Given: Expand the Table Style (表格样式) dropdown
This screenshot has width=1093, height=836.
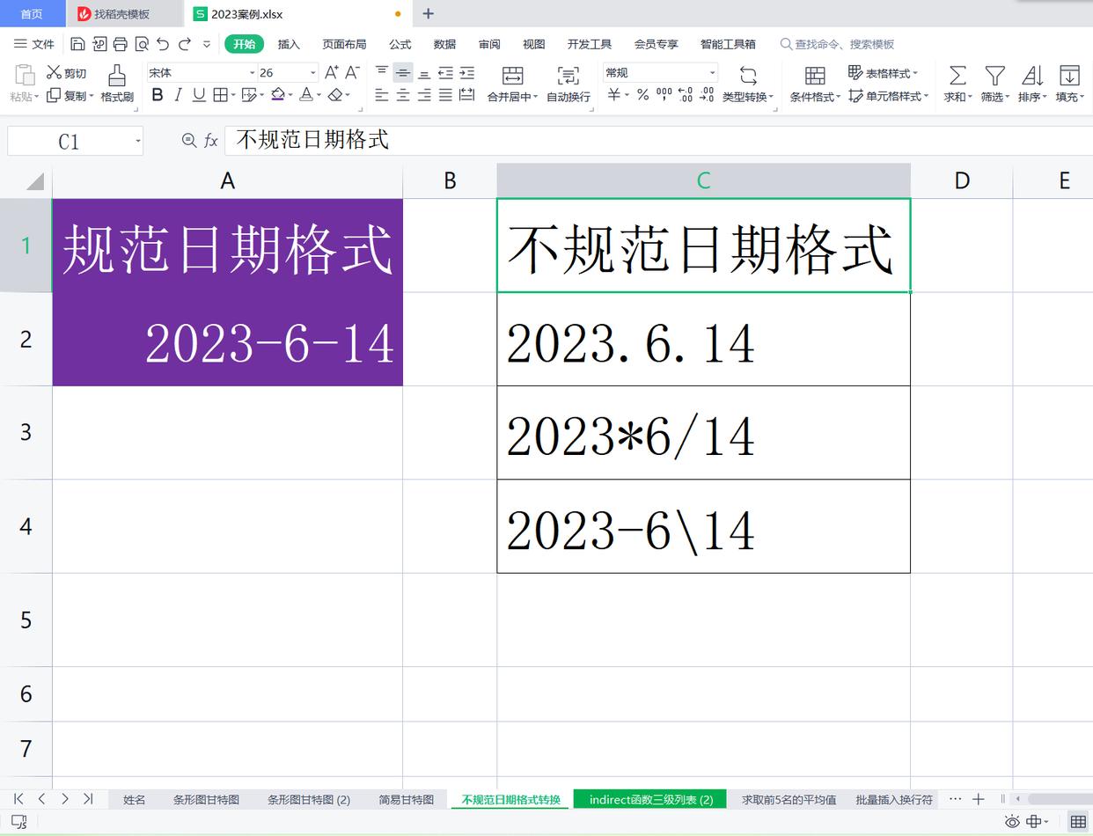Looking at the screenshot, I should coord(915,73).
